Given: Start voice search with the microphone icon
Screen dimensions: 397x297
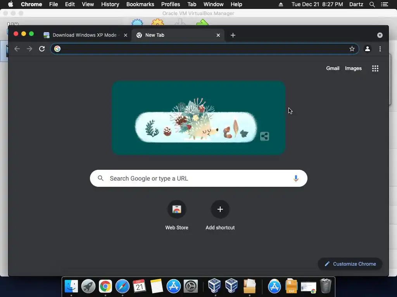Looking at the screenshot, I should point(296,178).
